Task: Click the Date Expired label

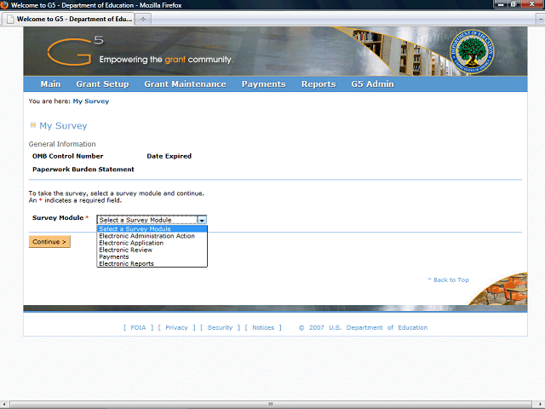Action: pos(169,156)
